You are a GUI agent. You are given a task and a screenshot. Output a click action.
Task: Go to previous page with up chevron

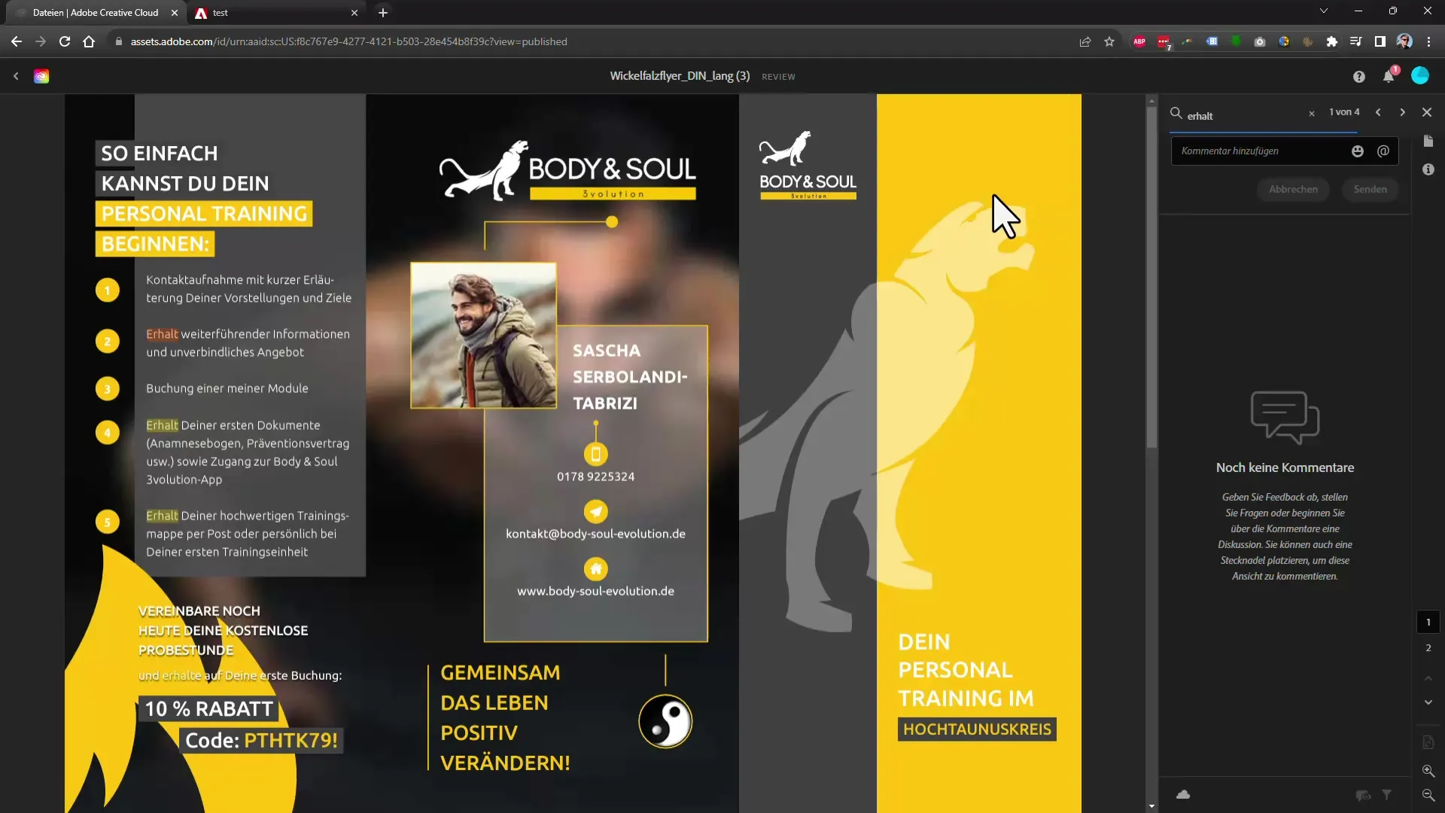tap(1428, 679)
